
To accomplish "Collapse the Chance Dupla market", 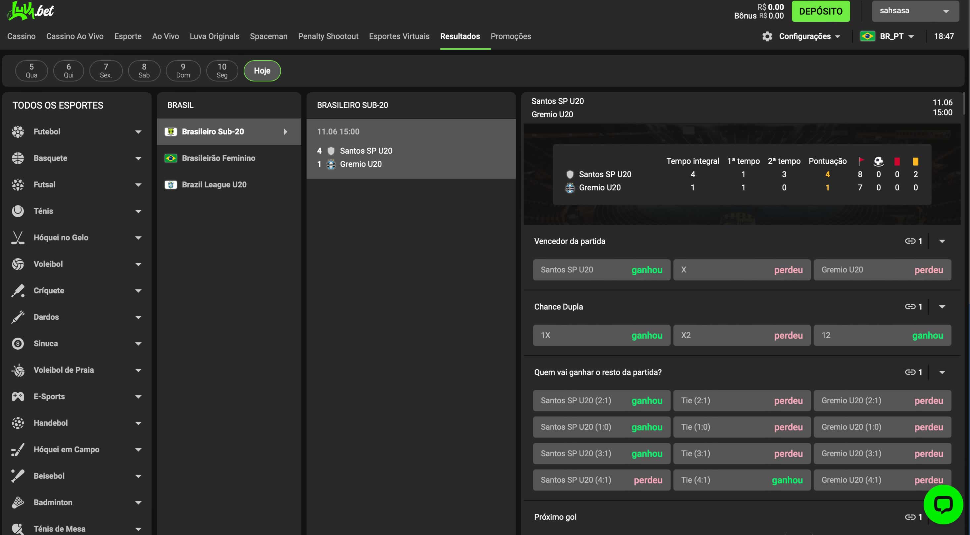I will [x=942, y=307].
